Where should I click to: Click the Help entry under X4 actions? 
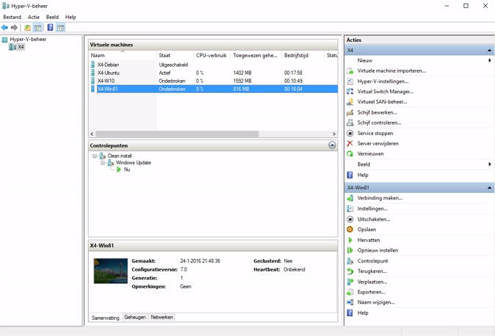pyautogui.click(x=363, y=175)
